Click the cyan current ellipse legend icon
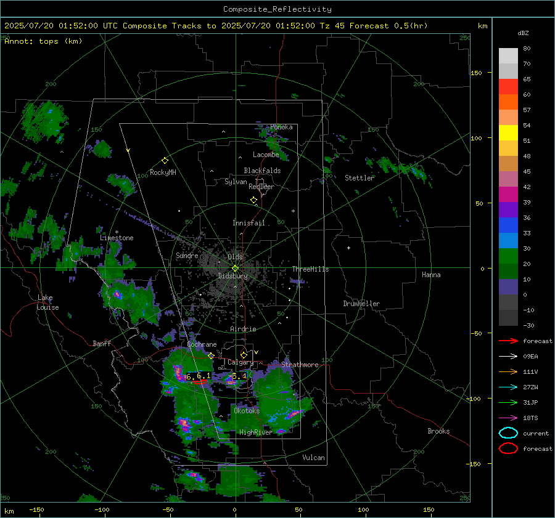Image resolution: width=555 pixels, height=518 pixels. point(508,433)
